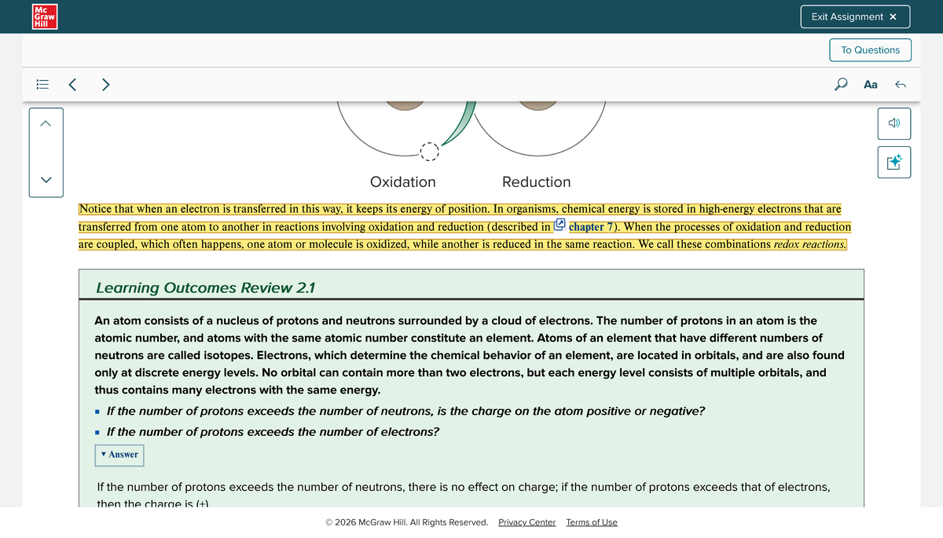Go to the previous page using the toolbar arrow

[x=72, y=84]
